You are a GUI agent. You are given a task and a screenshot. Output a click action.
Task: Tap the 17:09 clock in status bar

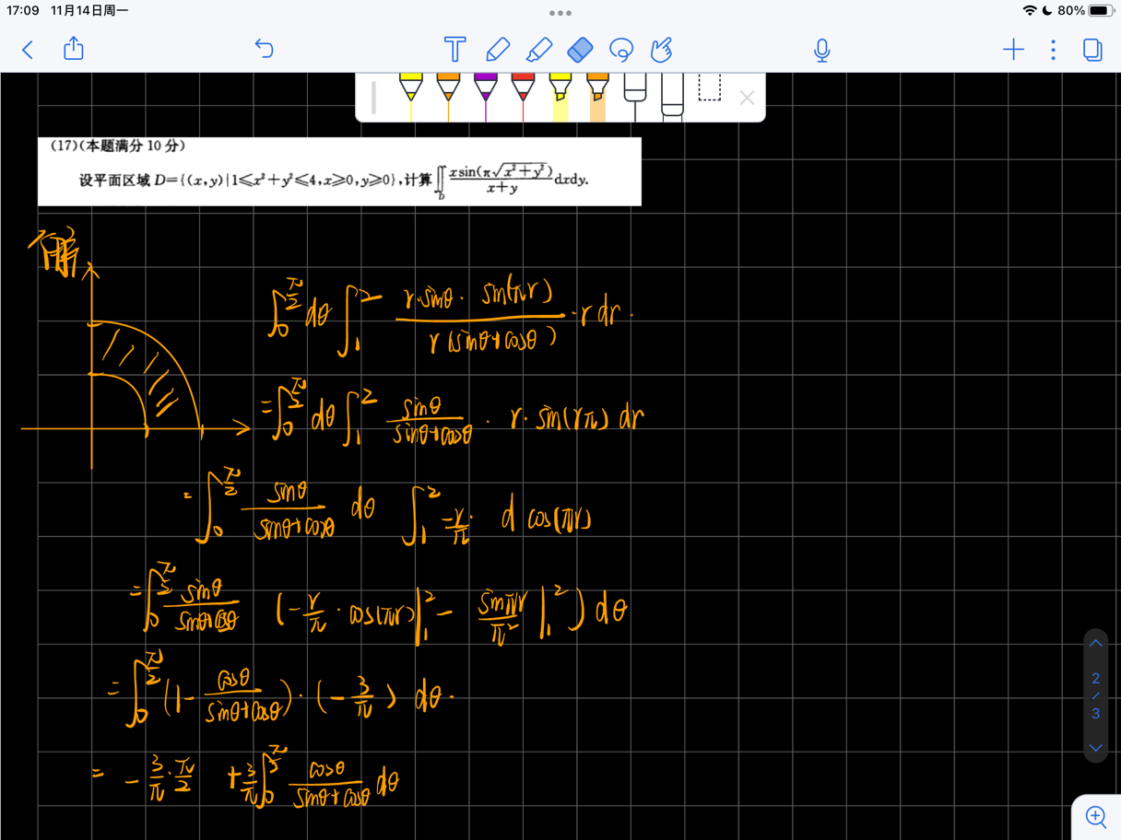(x=23, y=10)
